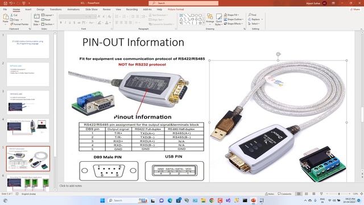Start the slide show from the status bar icon
Viewport: 364px width, 205px height.
click(x=321, y=194)
